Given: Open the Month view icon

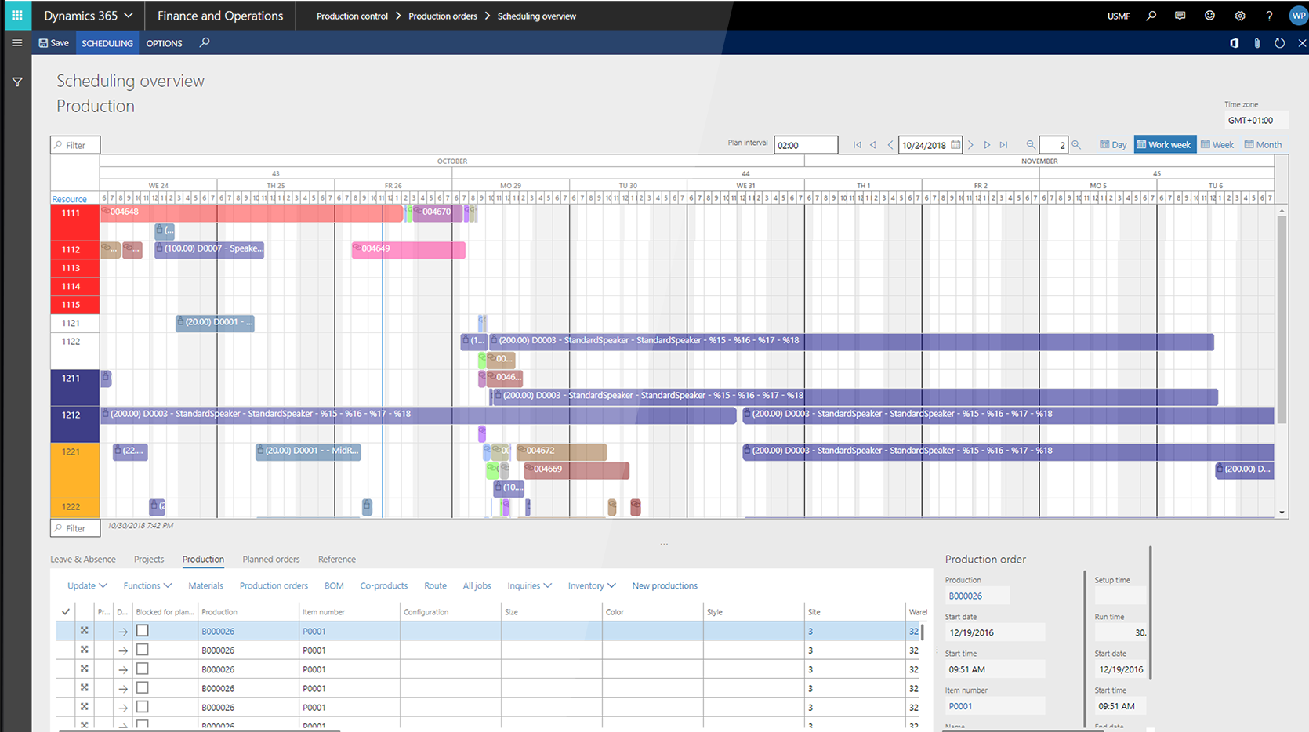Looking at the screenshot, I should click(1263, 144).
